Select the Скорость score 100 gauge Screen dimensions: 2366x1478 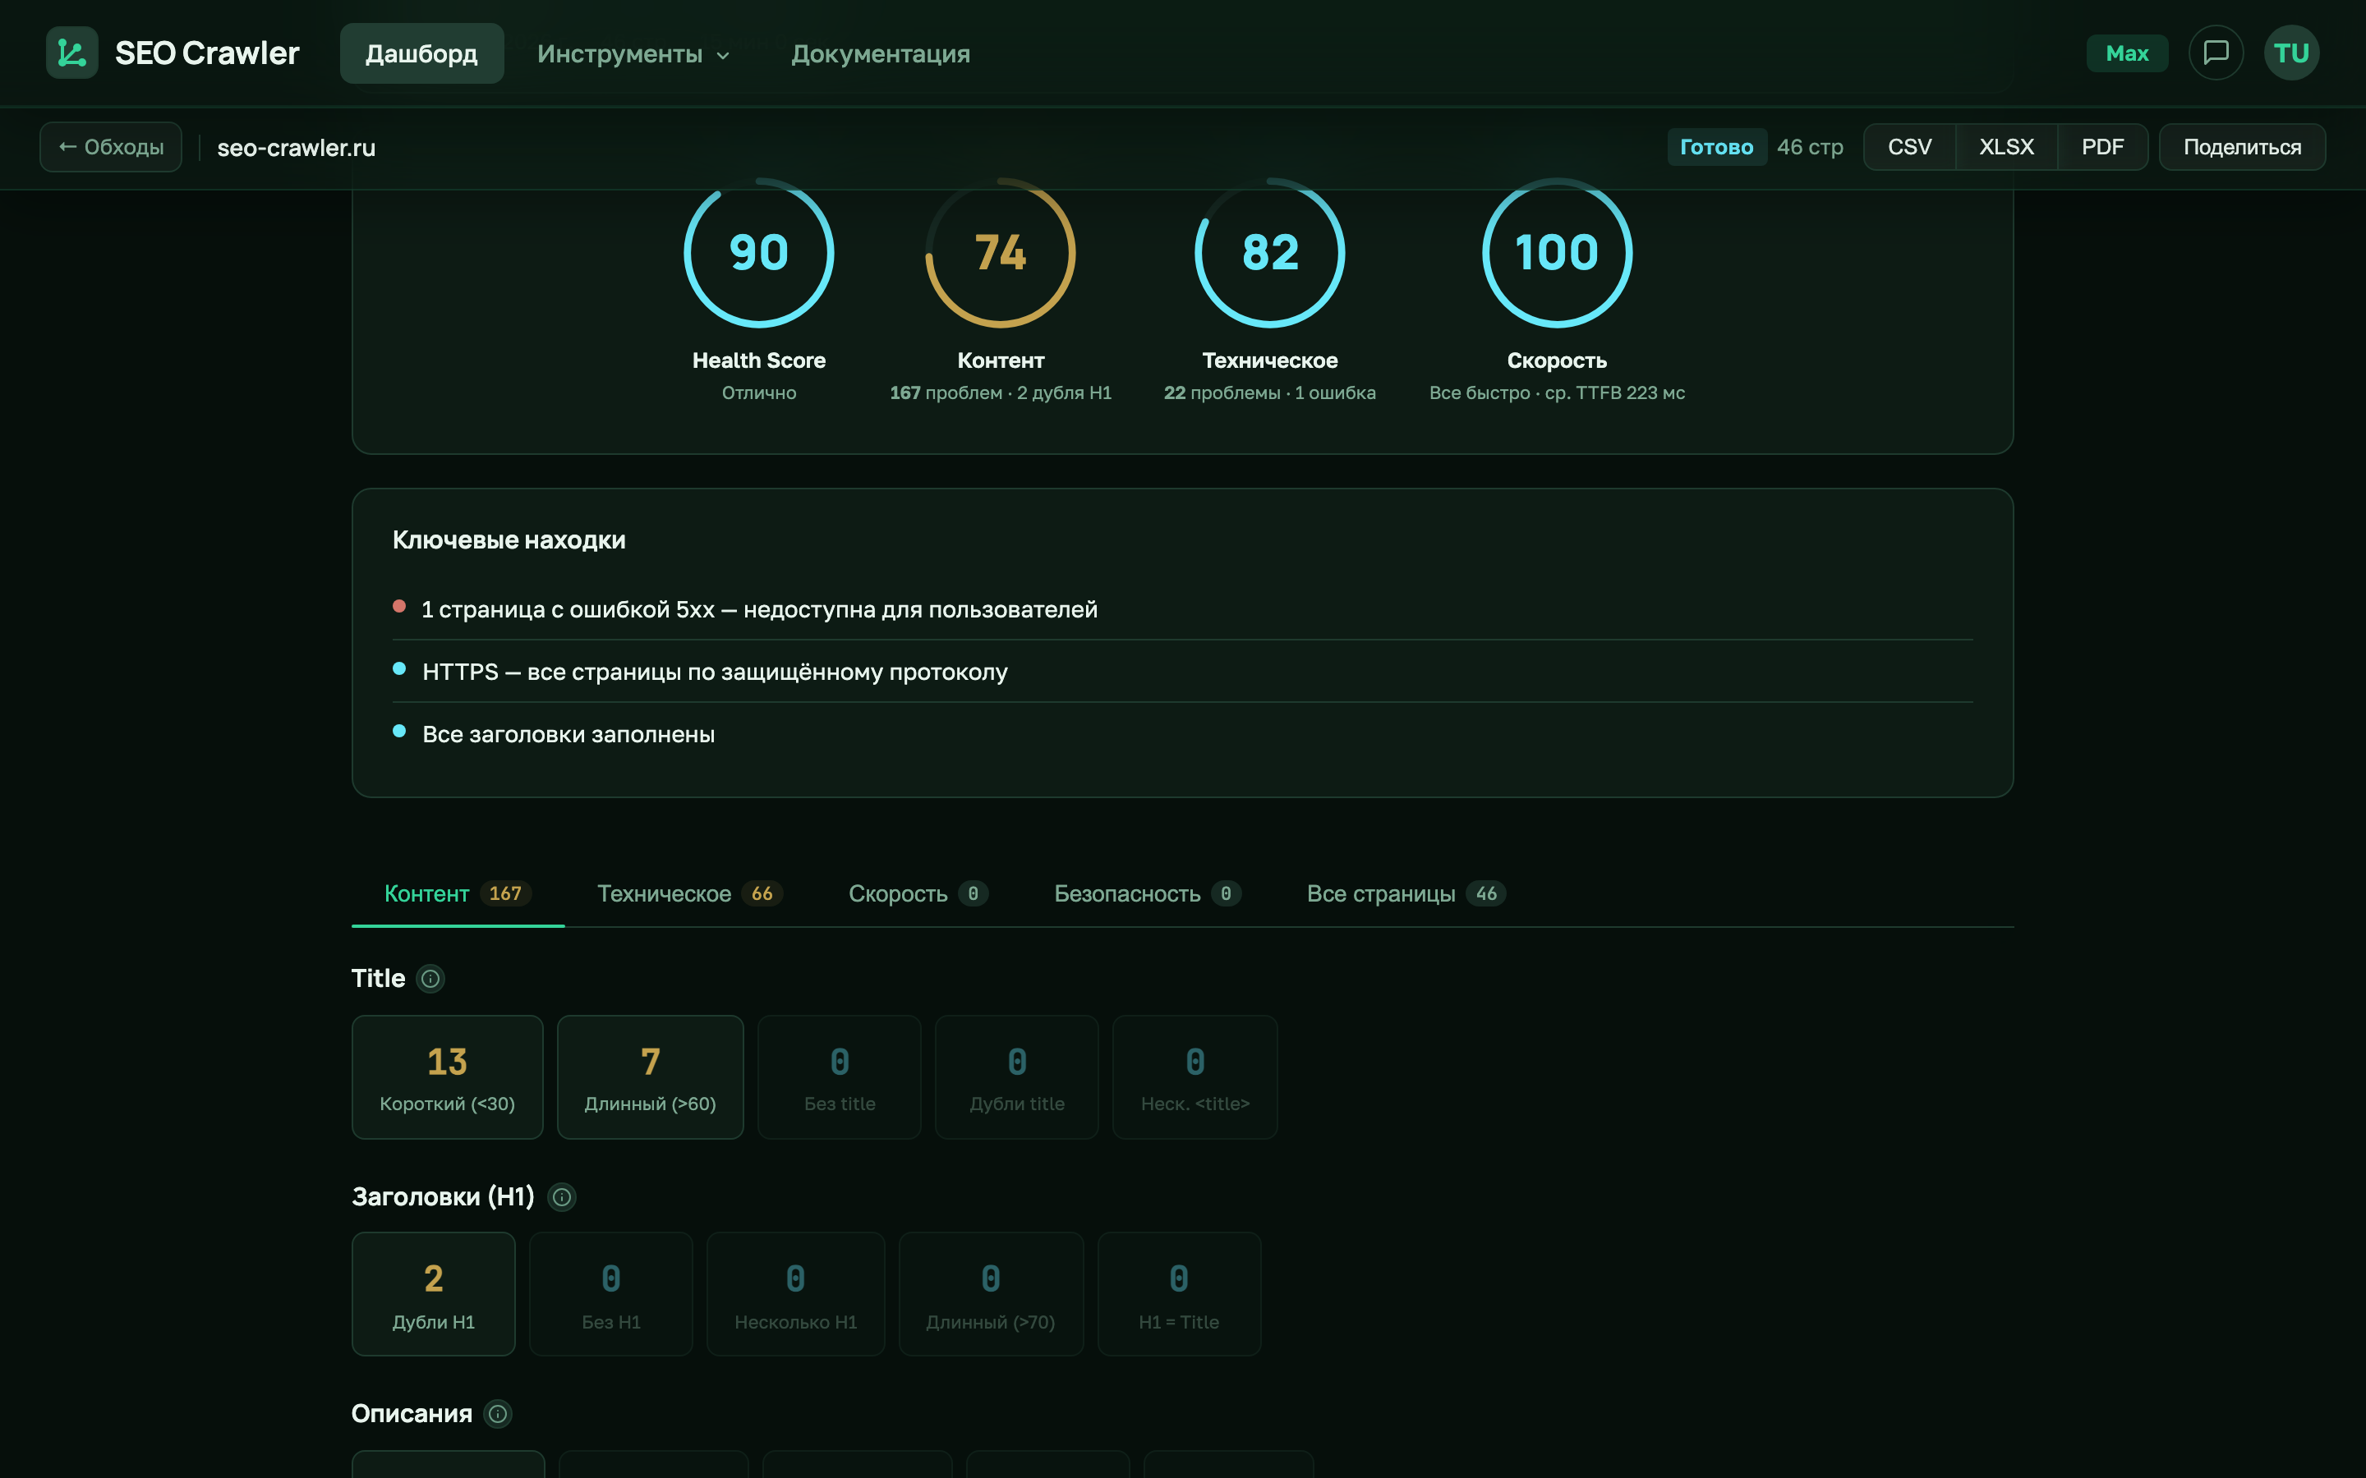(x=1558, y=252)
